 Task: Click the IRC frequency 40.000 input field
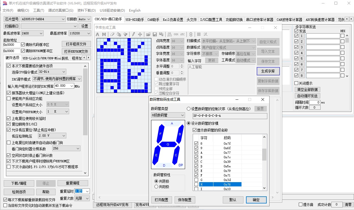coord(64,86)
